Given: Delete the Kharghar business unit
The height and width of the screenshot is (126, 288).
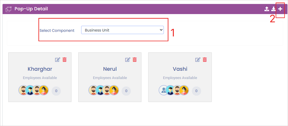Looking at the screenshot, I should [x=65, y=60].
